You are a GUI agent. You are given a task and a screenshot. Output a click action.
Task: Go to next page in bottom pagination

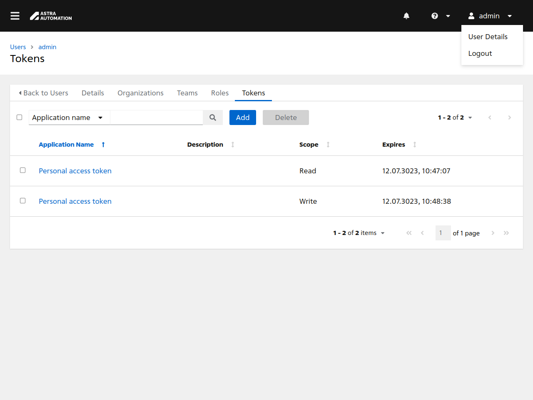pos(493,233)
